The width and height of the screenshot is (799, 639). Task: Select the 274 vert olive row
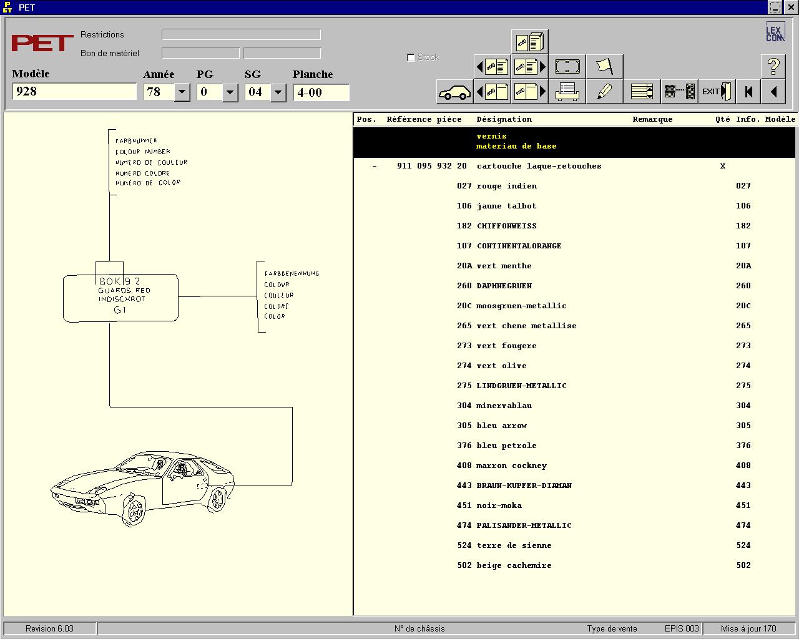(574, 366)
